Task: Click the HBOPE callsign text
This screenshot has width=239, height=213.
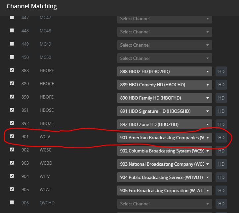Action: click(x=47, y=70)
